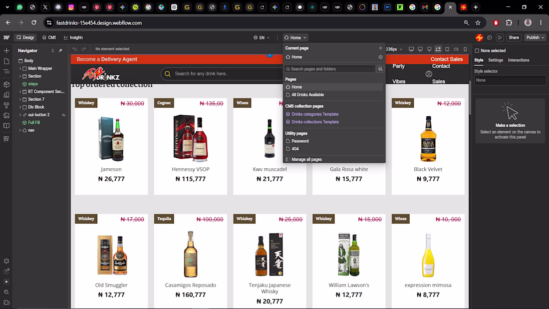The image size is (549, 309).
Task: Click the Share button
Action: click(x=514, y=37)
